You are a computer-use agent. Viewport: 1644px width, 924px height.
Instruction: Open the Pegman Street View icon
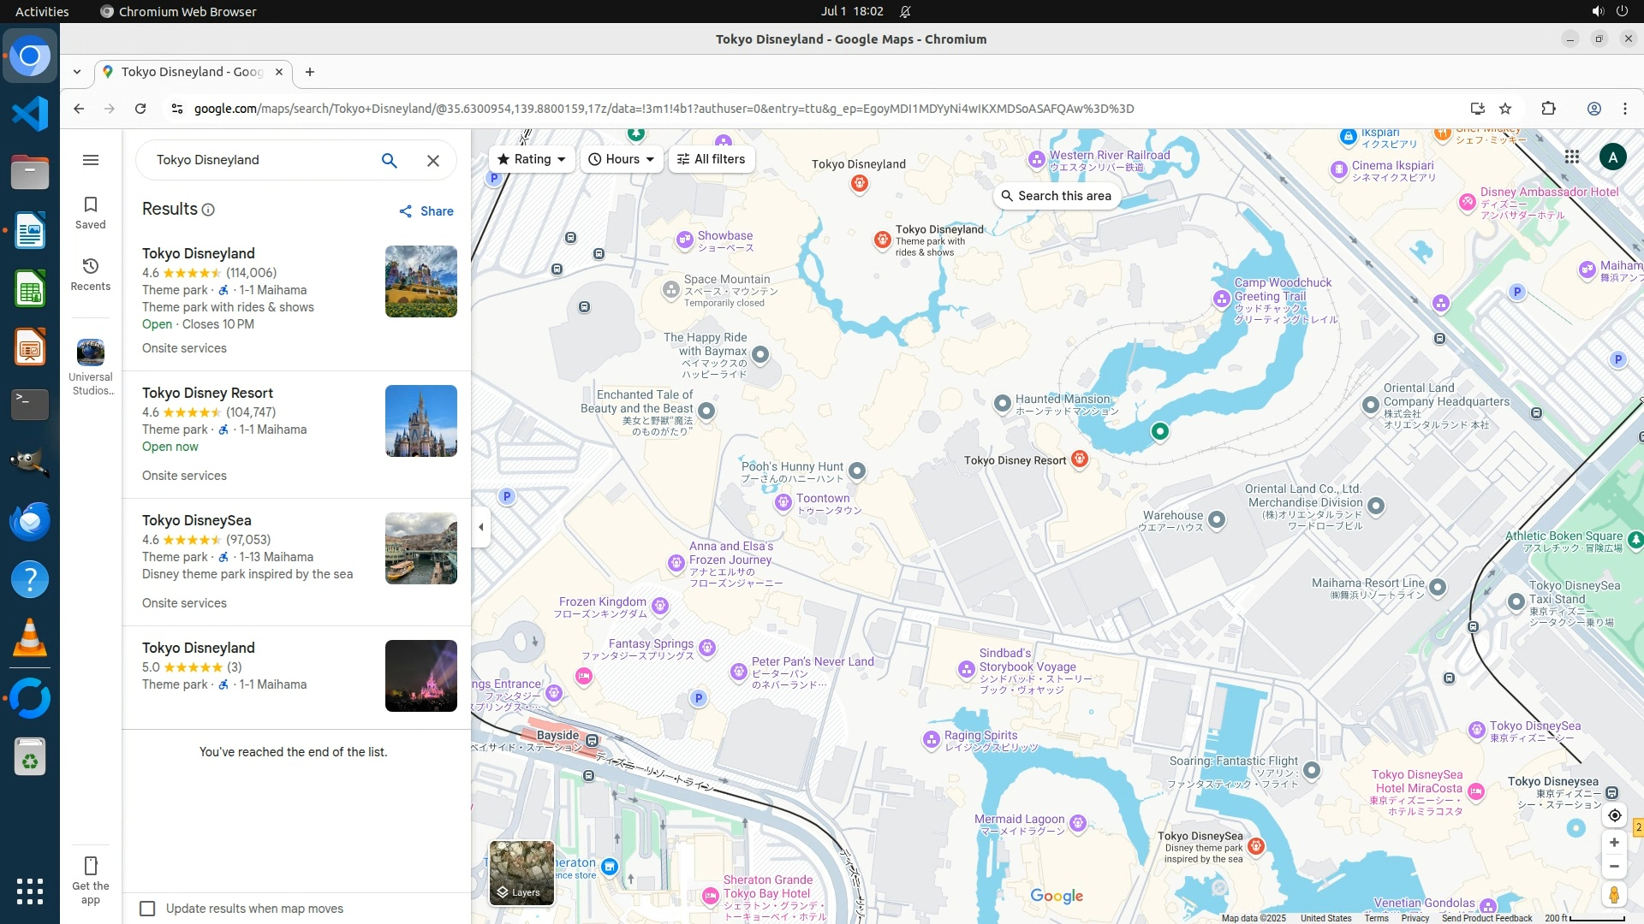(x=1614, y=895)
